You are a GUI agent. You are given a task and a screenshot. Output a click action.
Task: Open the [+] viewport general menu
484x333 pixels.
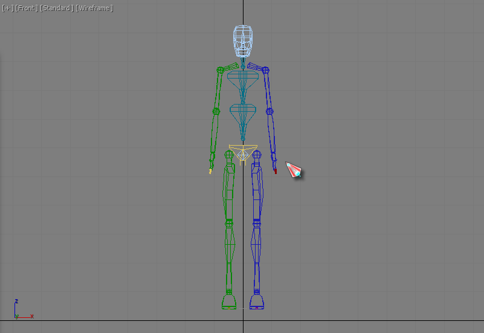pos(8,8)
